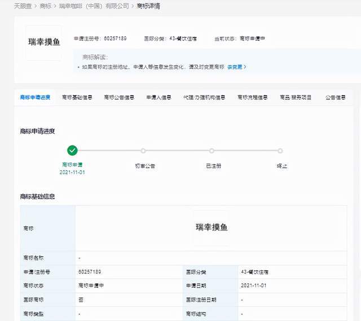Click 商标类型 row label

click(34, 314)
